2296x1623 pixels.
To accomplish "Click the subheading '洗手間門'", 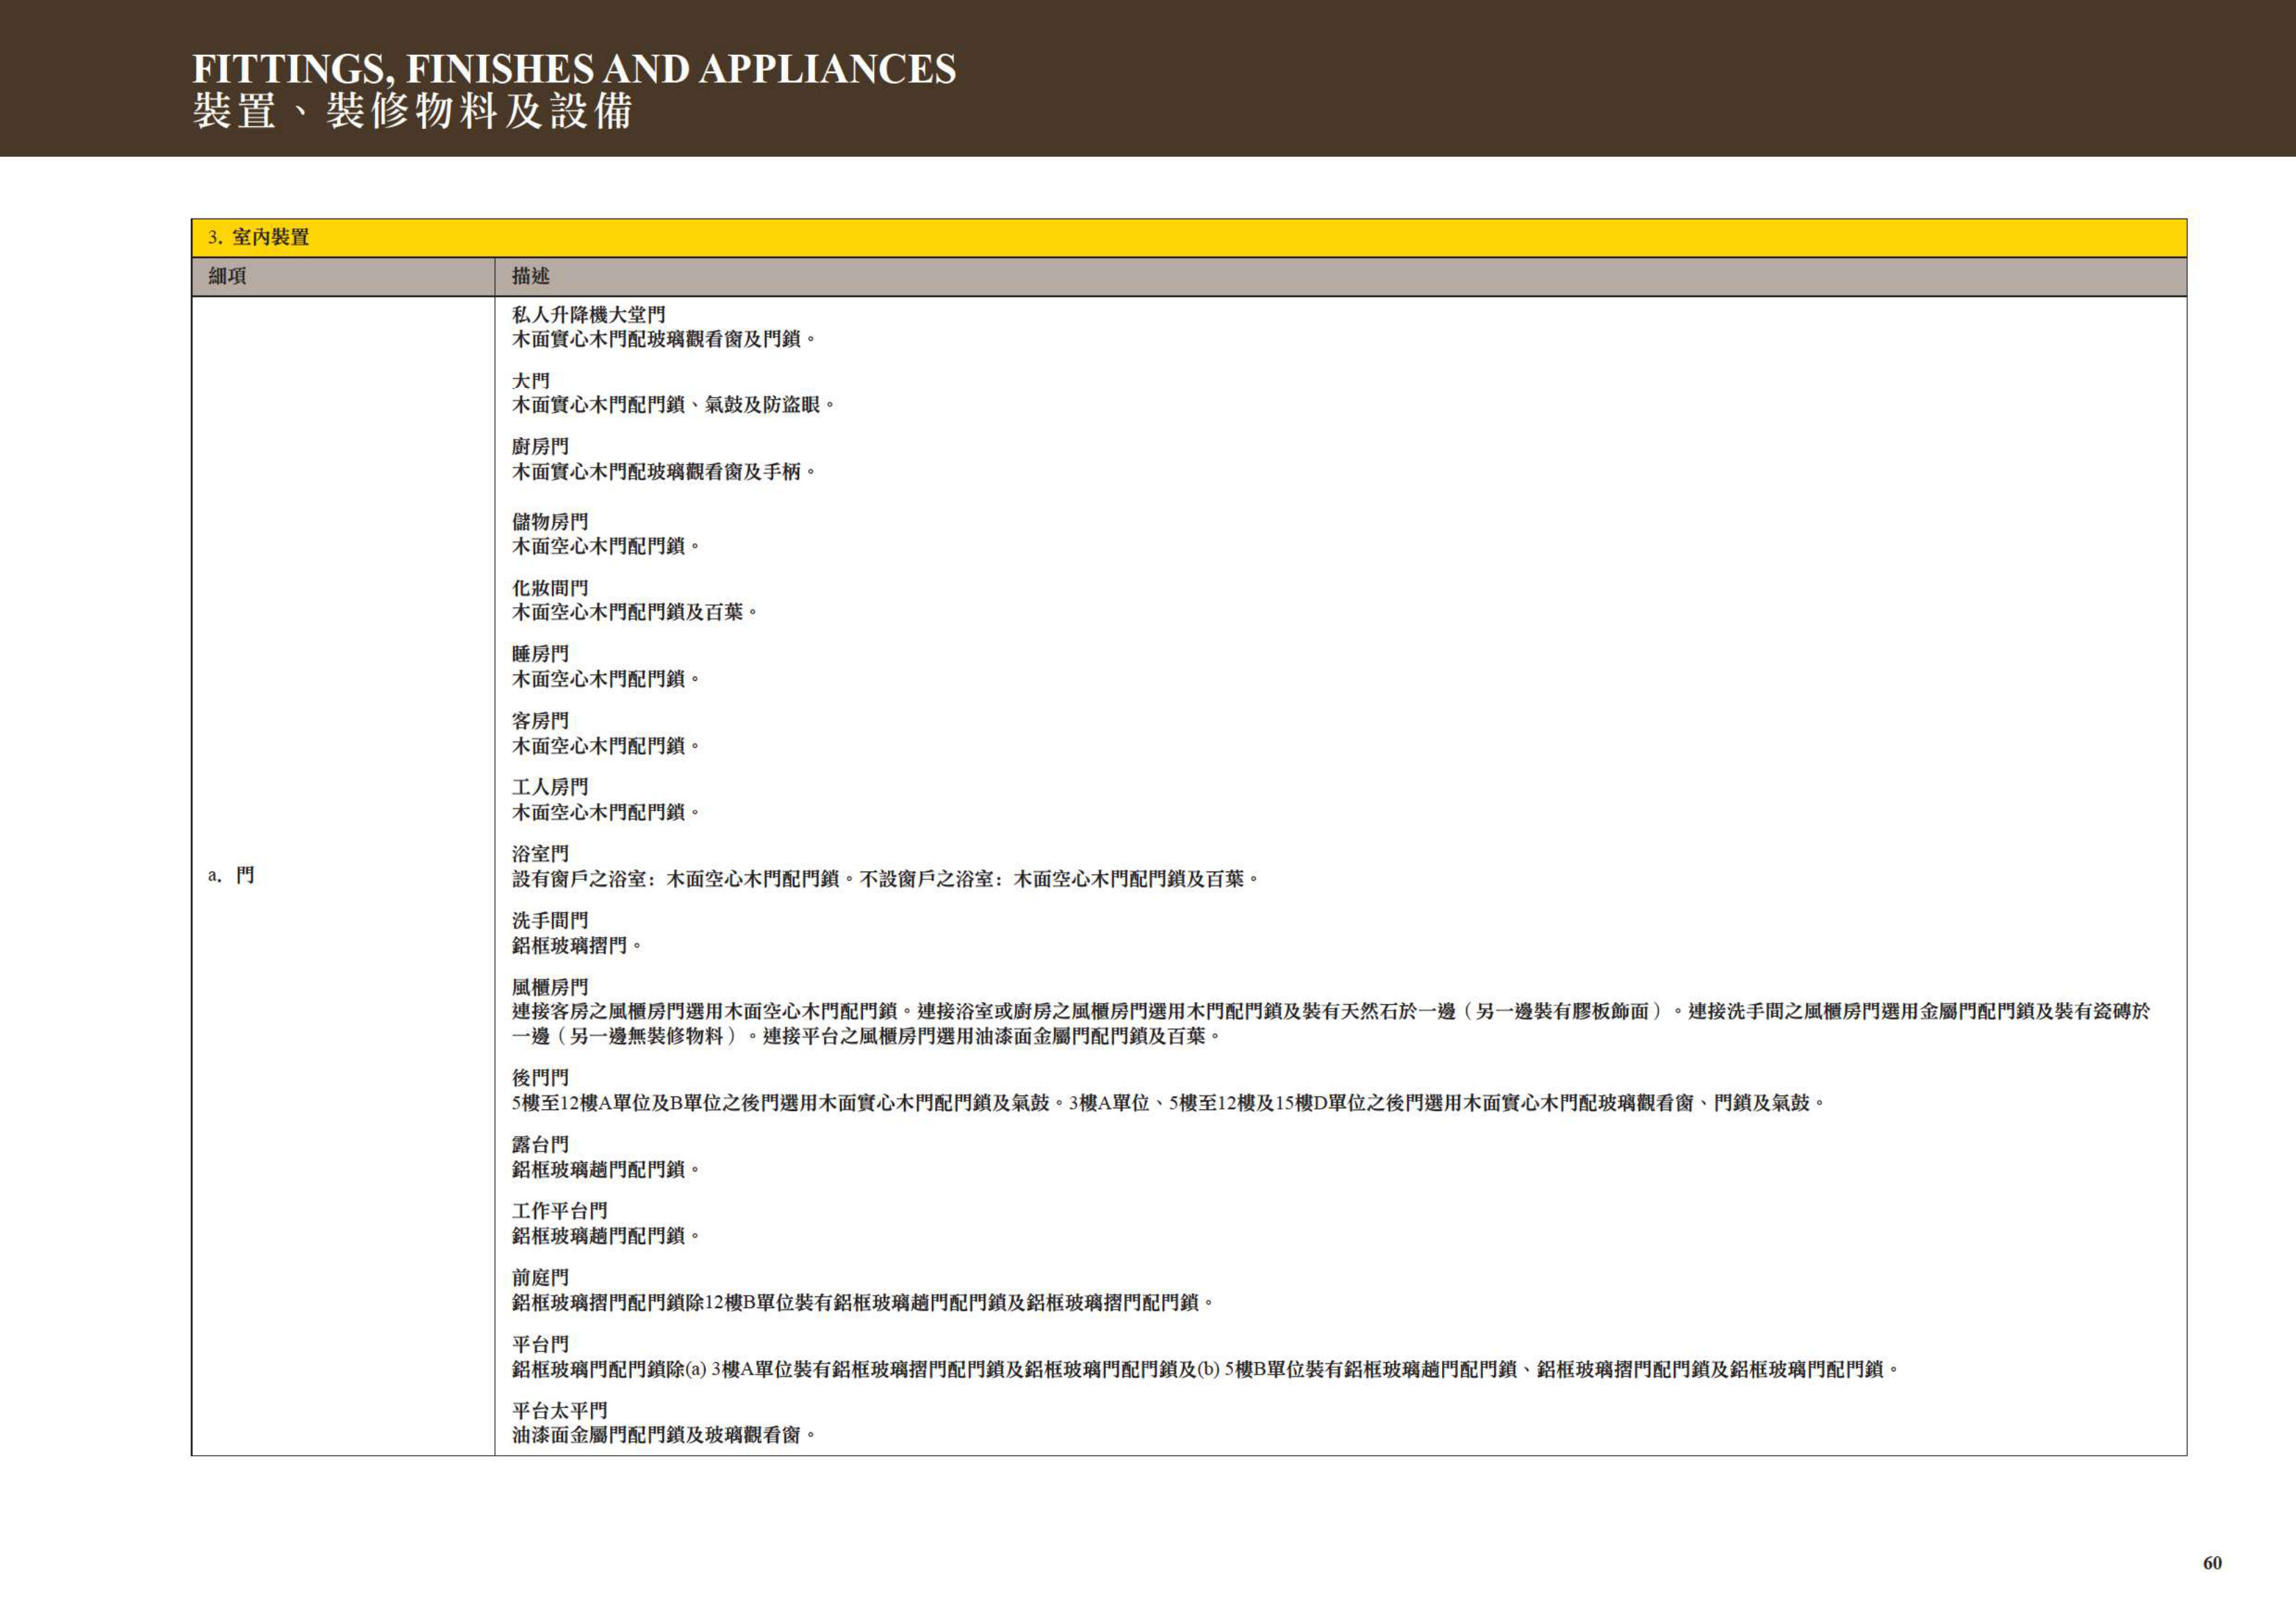I will tap(550, 920).
